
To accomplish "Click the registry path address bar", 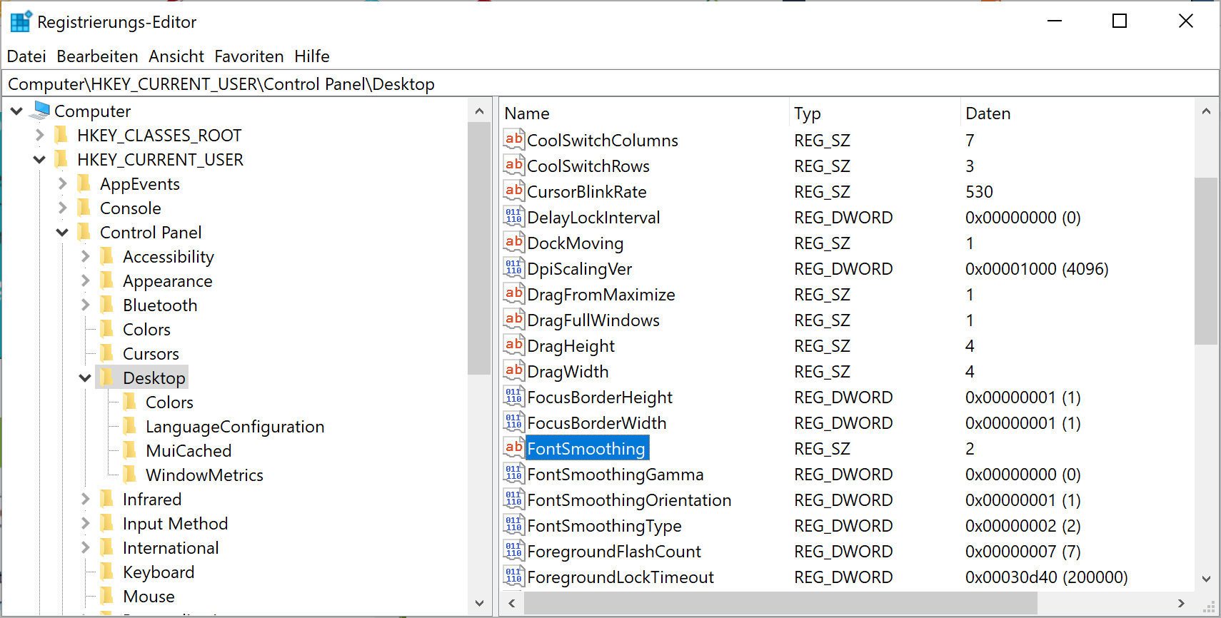I will point(610,84).
